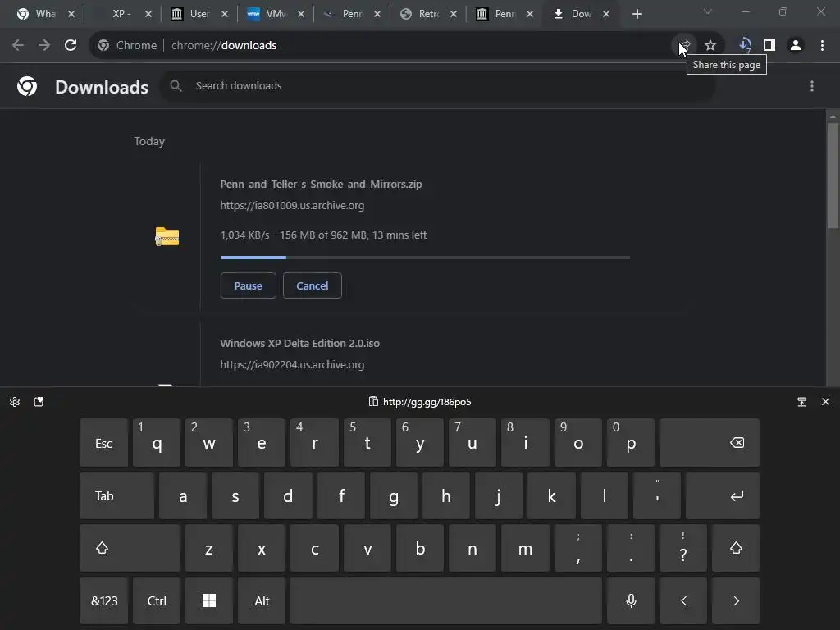The height and width of the screenshot is (630, 840).
Task: Paste clipboard suggestion http://gg.gg/186po5
Action: tap(420, 402)
